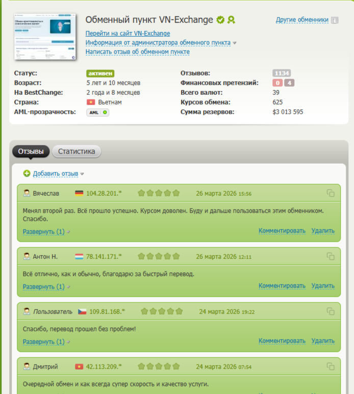Click Дмитрий's user avatar icon
This screenshot has width=354, height=394.
tap(27, 366)
